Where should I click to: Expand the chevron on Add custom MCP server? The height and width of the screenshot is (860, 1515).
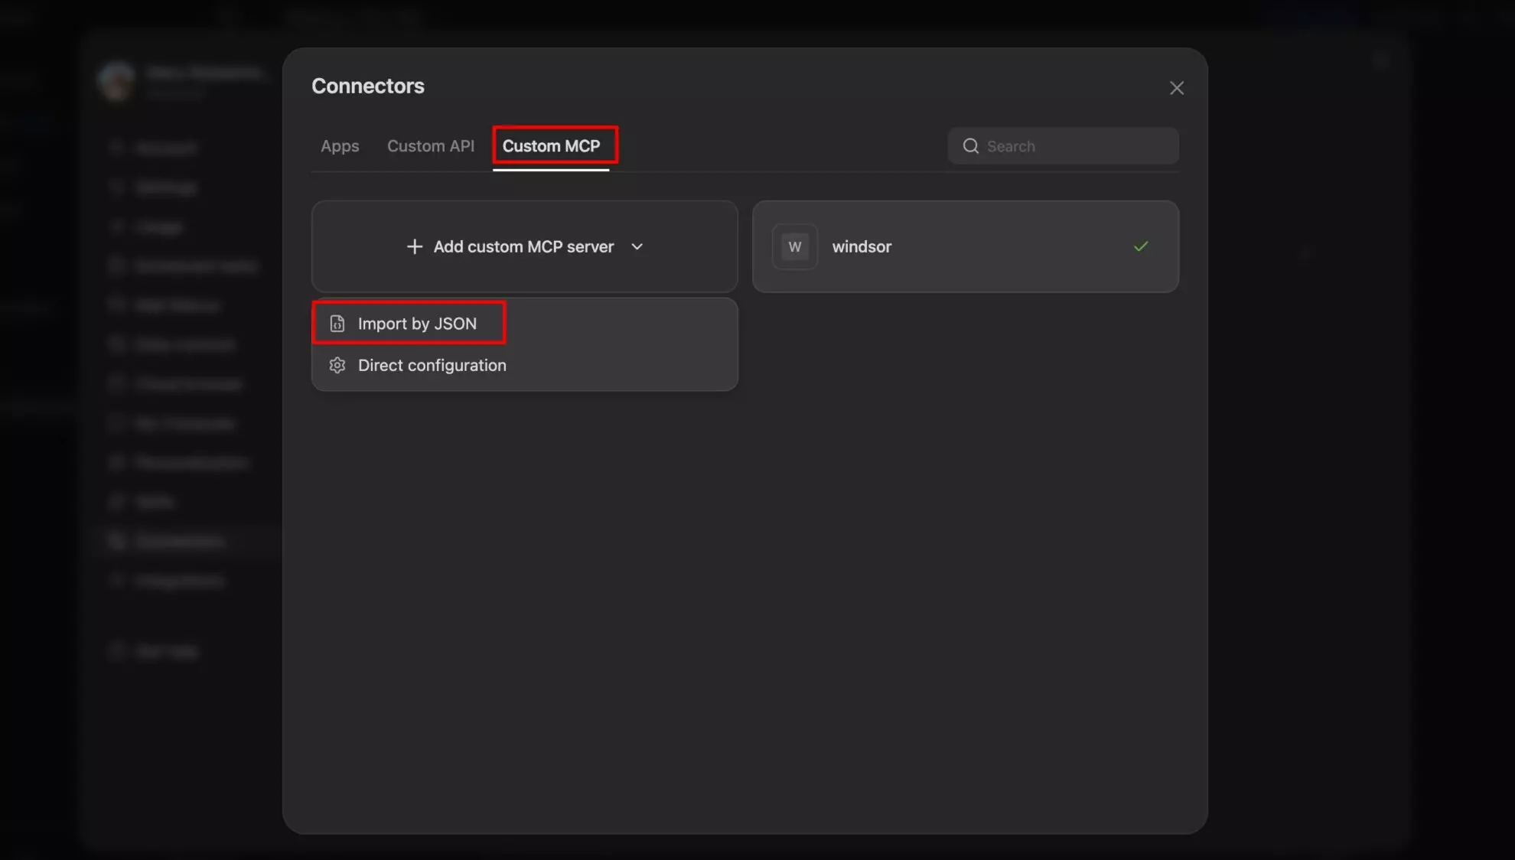coord(637,246)
